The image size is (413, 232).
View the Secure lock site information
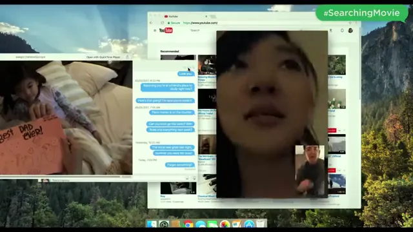174,23
